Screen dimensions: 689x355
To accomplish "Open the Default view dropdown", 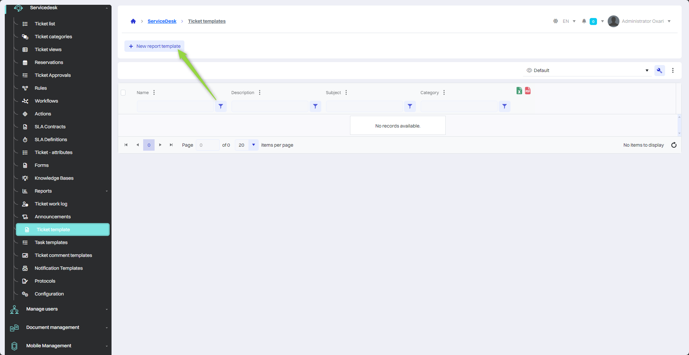I will pos(587,71).
